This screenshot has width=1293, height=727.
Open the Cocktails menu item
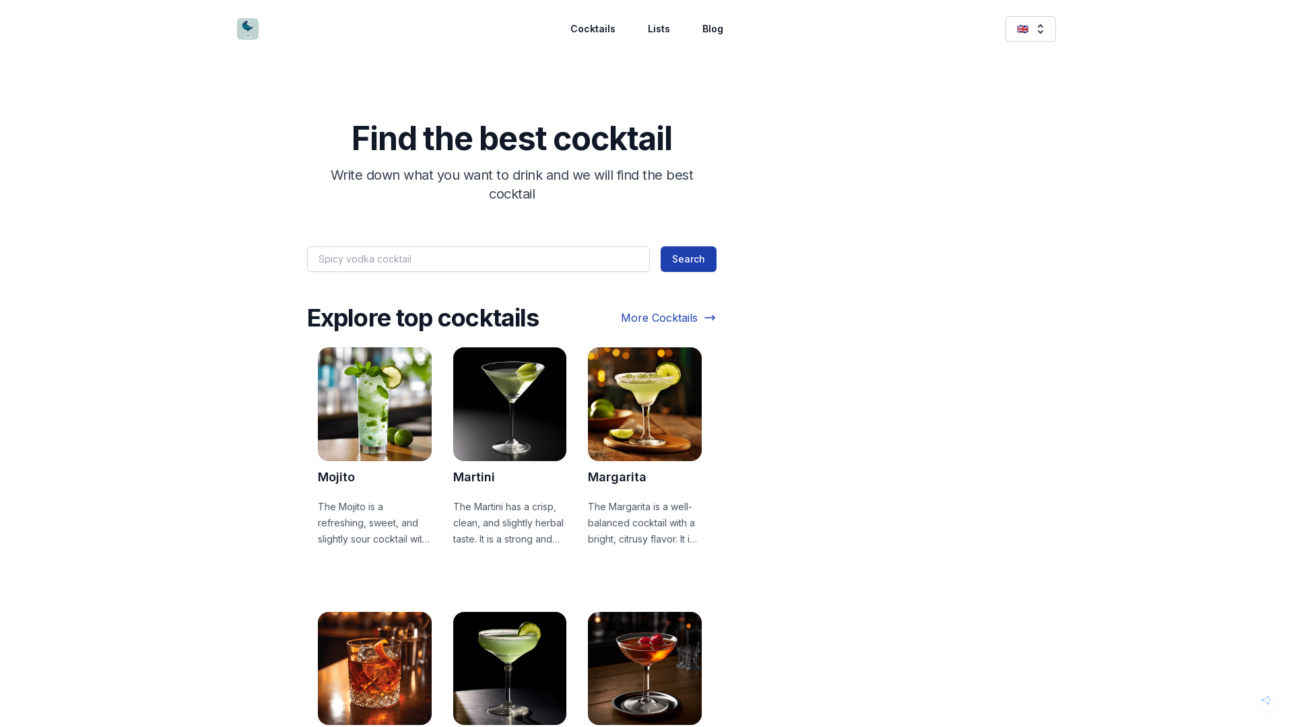tap(593, 29)
